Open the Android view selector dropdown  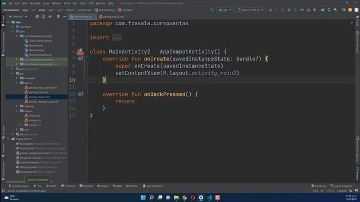18,16
